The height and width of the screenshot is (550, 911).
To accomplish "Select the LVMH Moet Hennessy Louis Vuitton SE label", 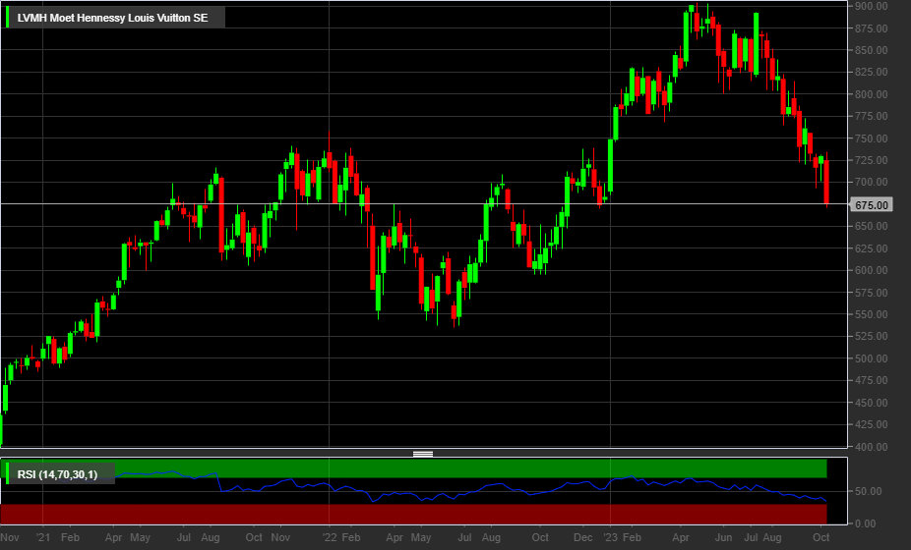I will 112,18.
